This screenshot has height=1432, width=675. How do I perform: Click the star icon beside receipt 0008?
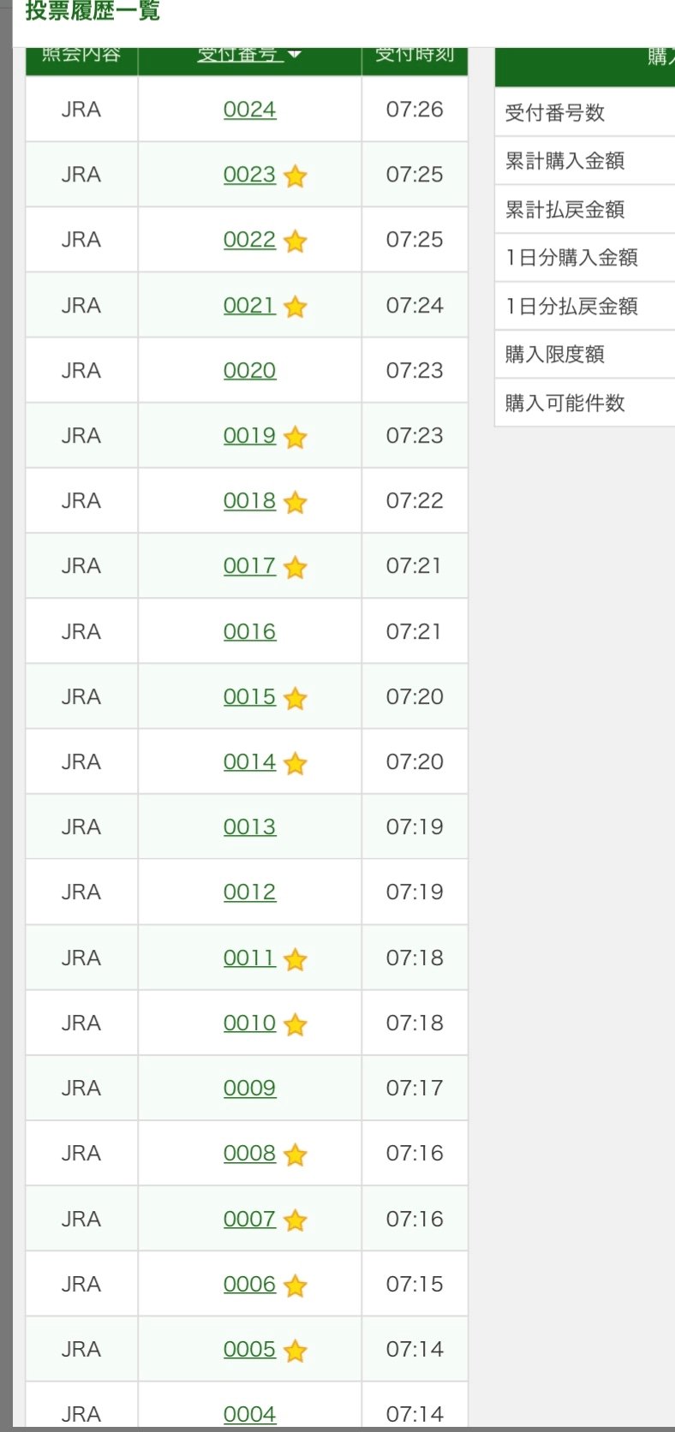(x=296, y=1155)
